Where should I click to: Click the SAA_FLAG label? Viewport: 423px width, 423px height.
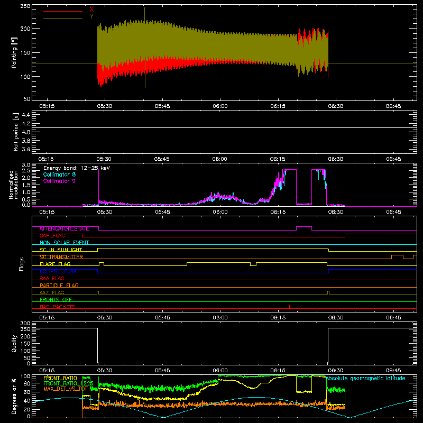[x=52, y=278]
